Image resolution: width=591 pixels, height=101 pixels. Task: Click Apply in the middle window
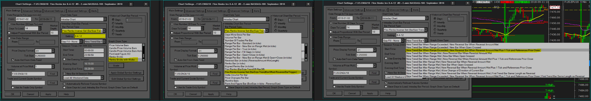(x=211, y=94)
